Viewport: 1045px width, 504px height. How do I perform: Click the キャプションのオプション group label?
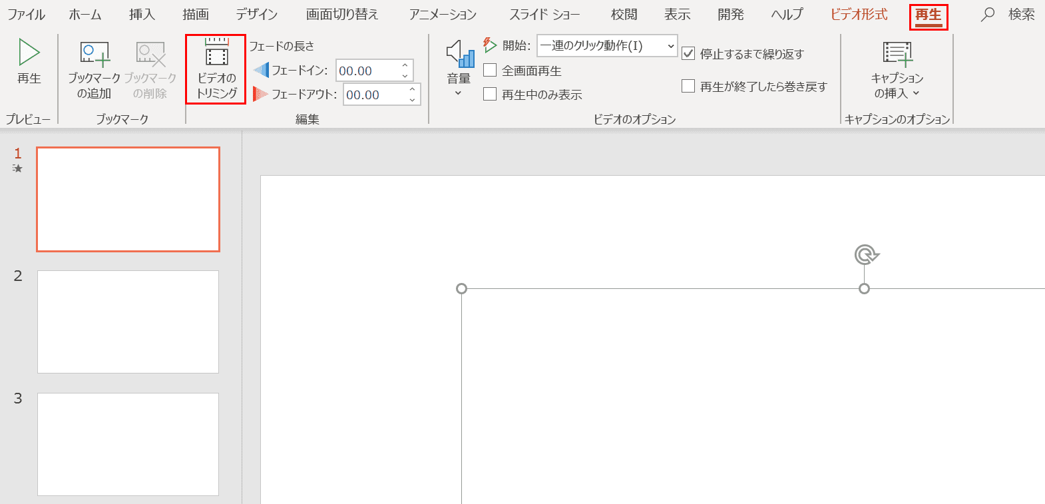coord(897,119)
